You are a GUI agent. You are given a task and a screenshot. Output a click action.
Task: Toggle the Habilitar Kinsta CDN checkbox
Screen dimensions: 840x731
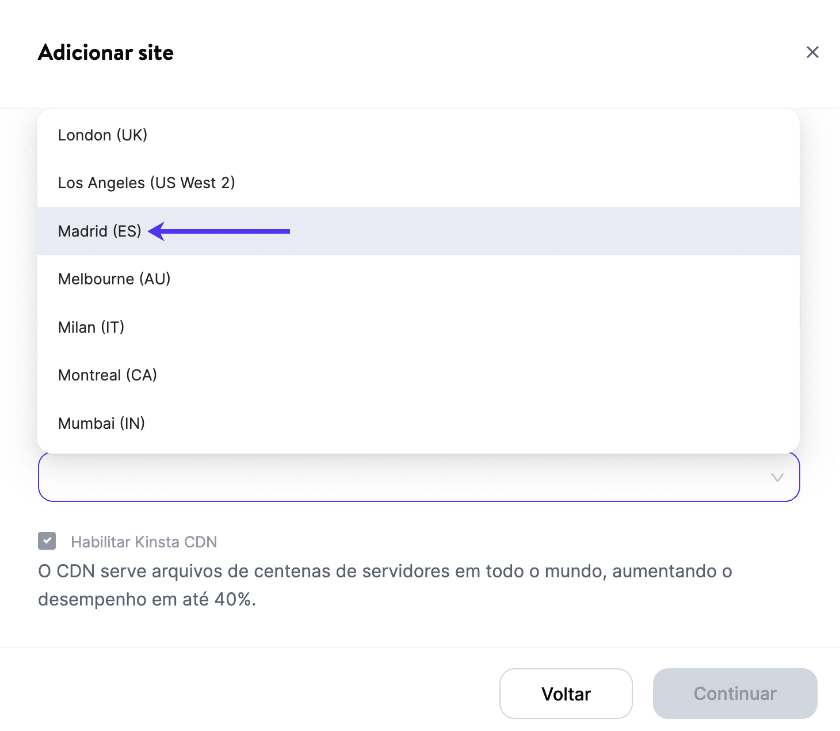tap(47, 541)
